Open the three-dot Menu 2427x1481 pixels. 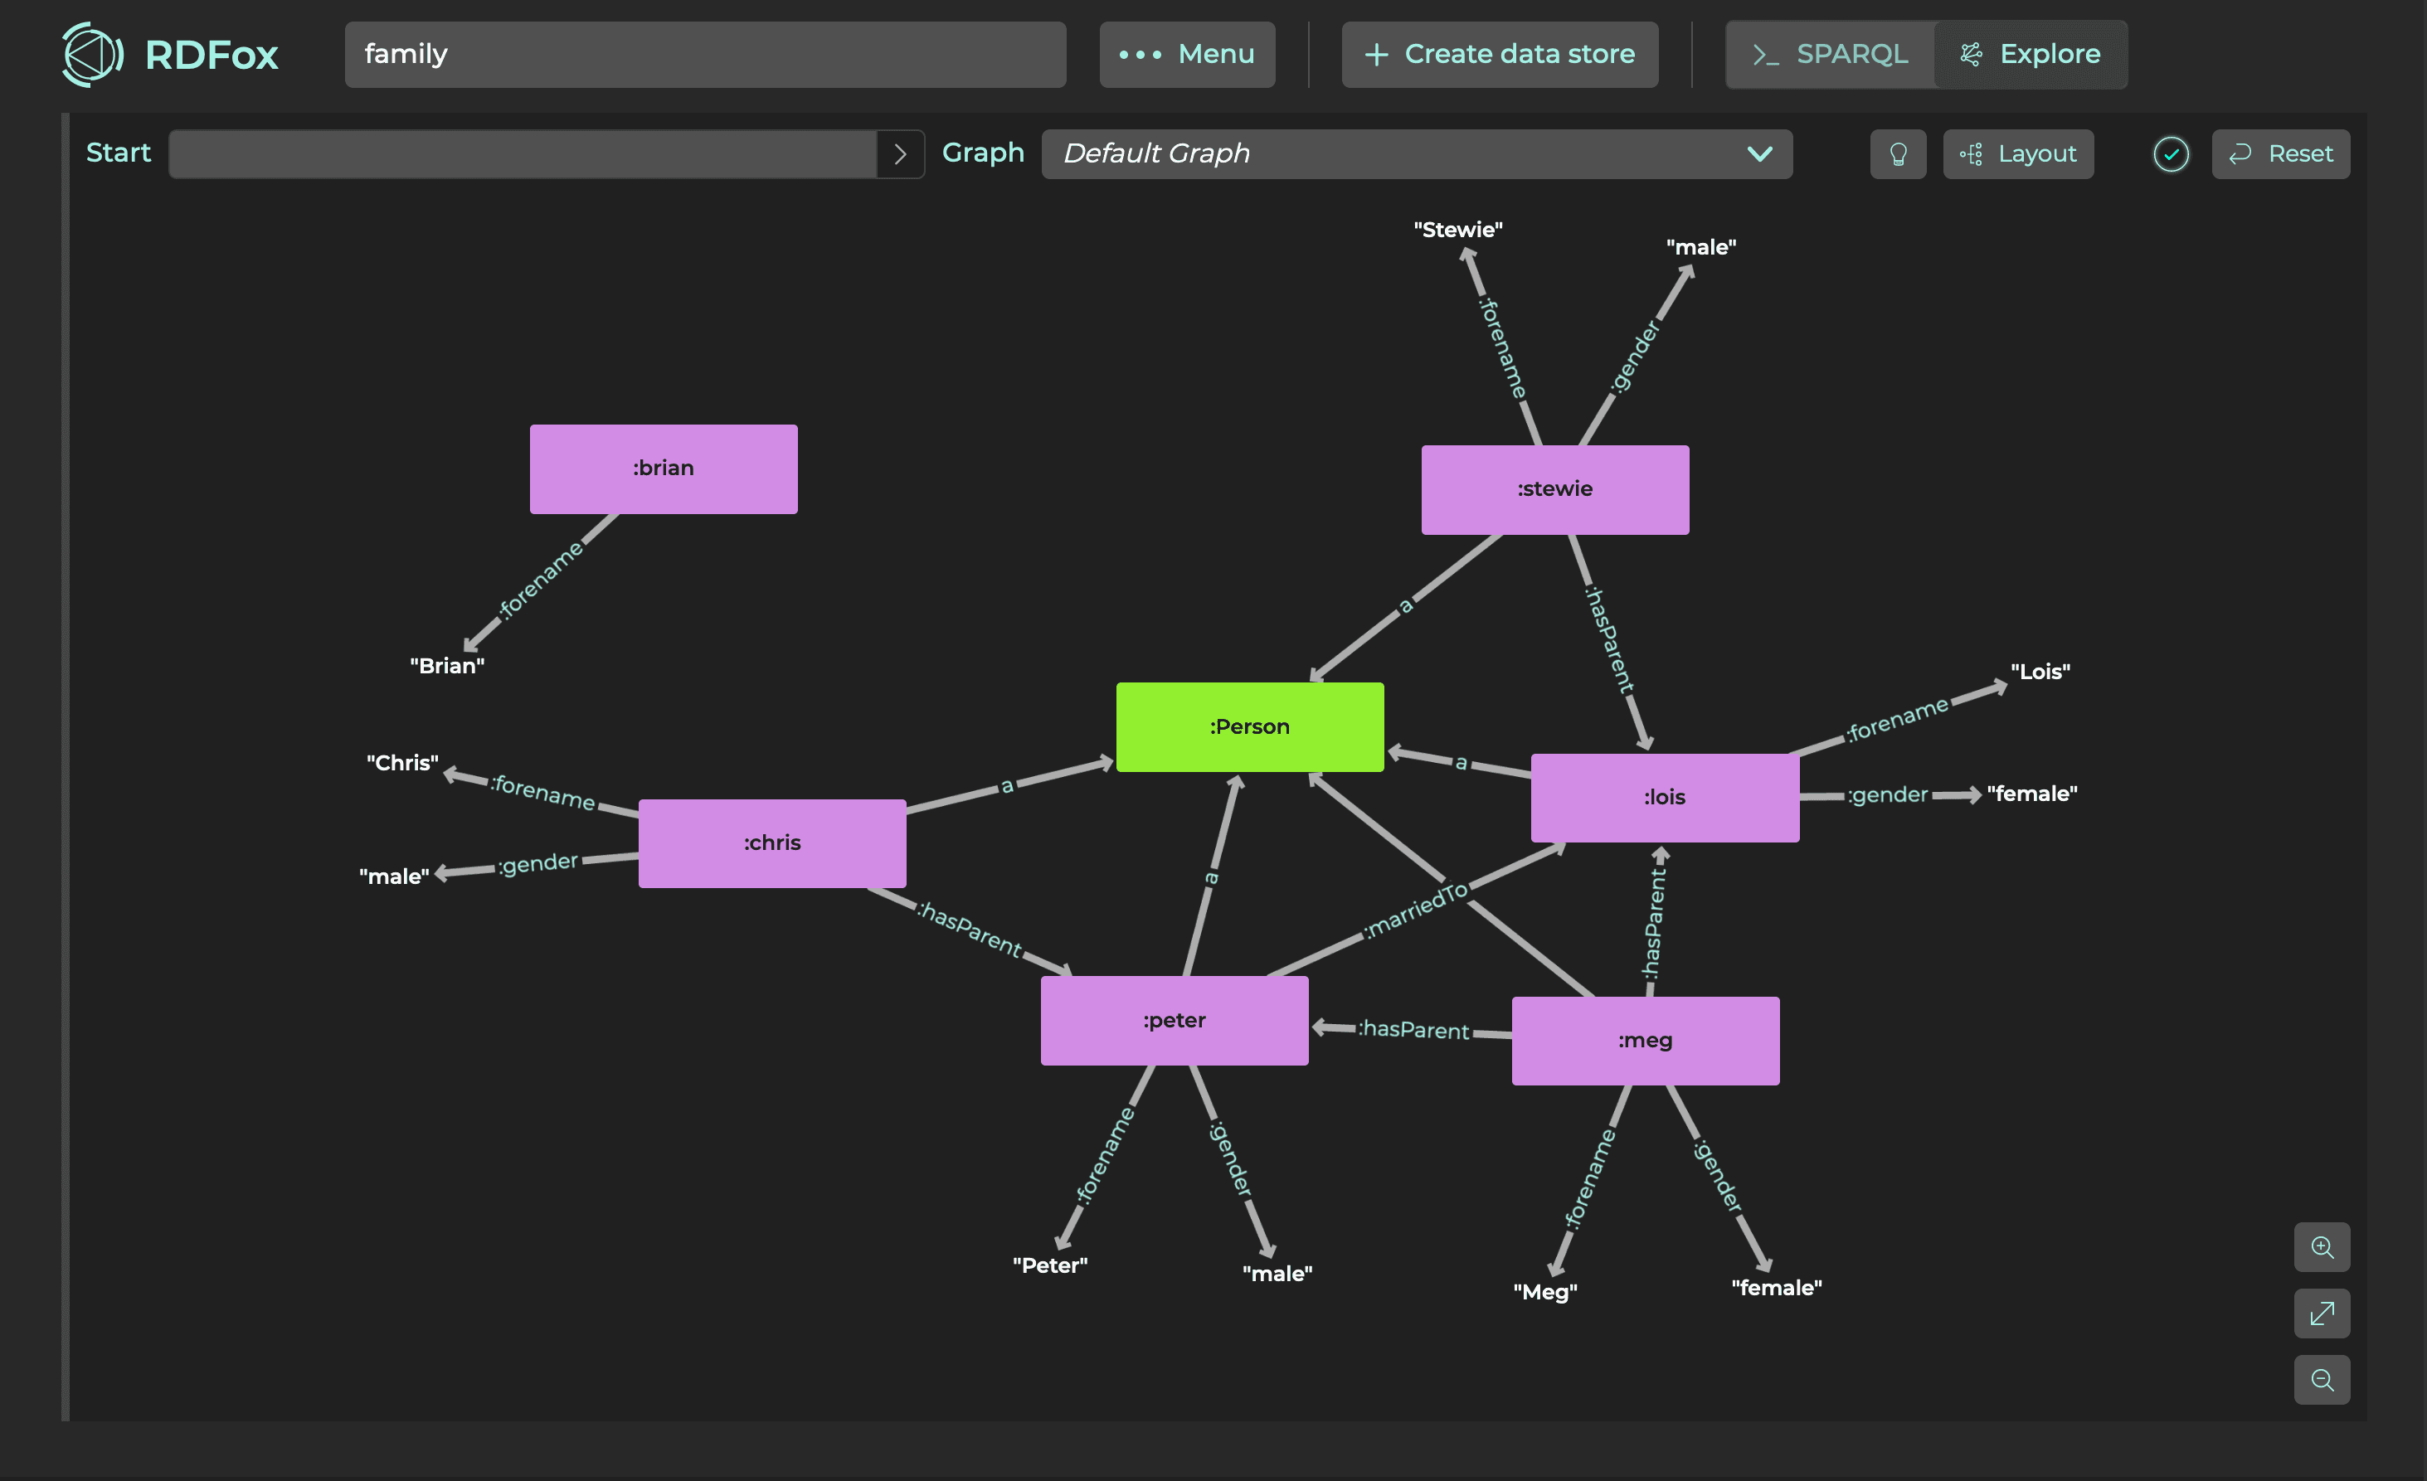tap(1187, 54)
